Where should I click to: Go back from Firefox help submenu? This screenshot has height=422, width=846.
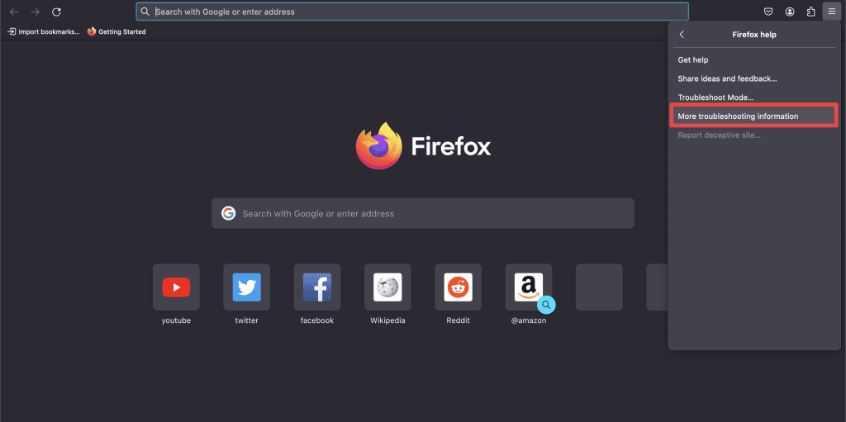682,35
